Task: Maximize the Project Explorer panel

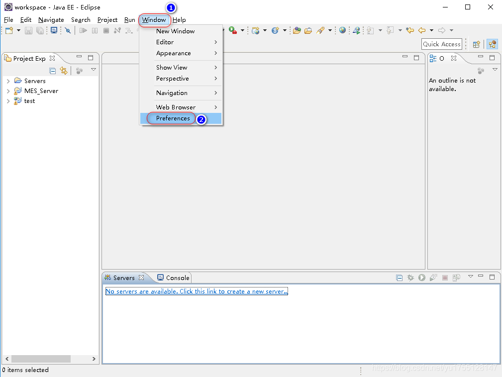Action: 91,58
